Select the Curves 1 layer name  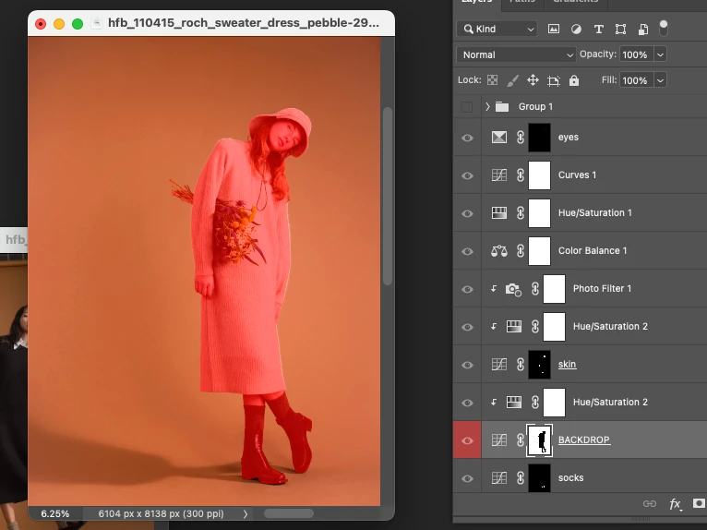point(577,175)
